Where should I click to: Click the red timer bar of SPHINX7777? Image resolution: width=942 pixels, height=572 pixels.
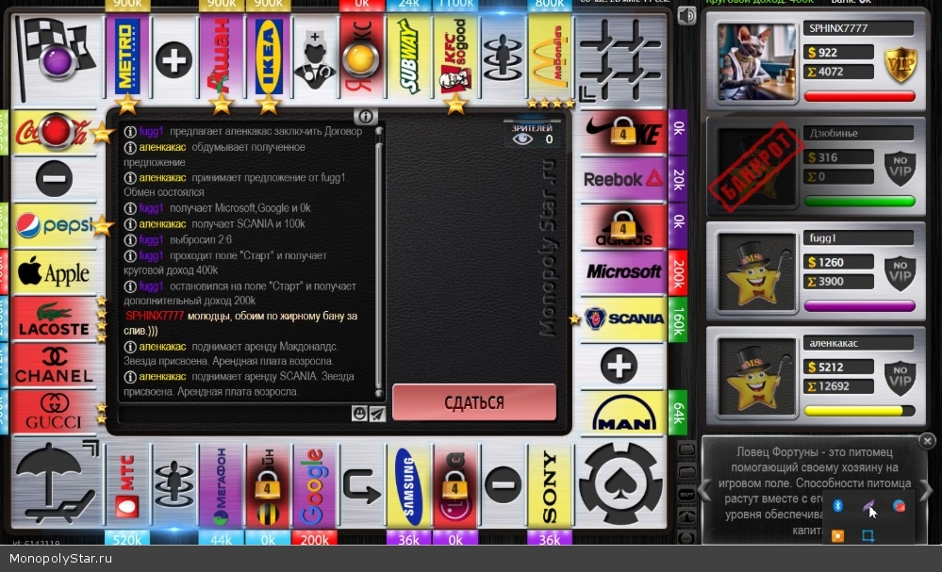[x=860, y=96]
